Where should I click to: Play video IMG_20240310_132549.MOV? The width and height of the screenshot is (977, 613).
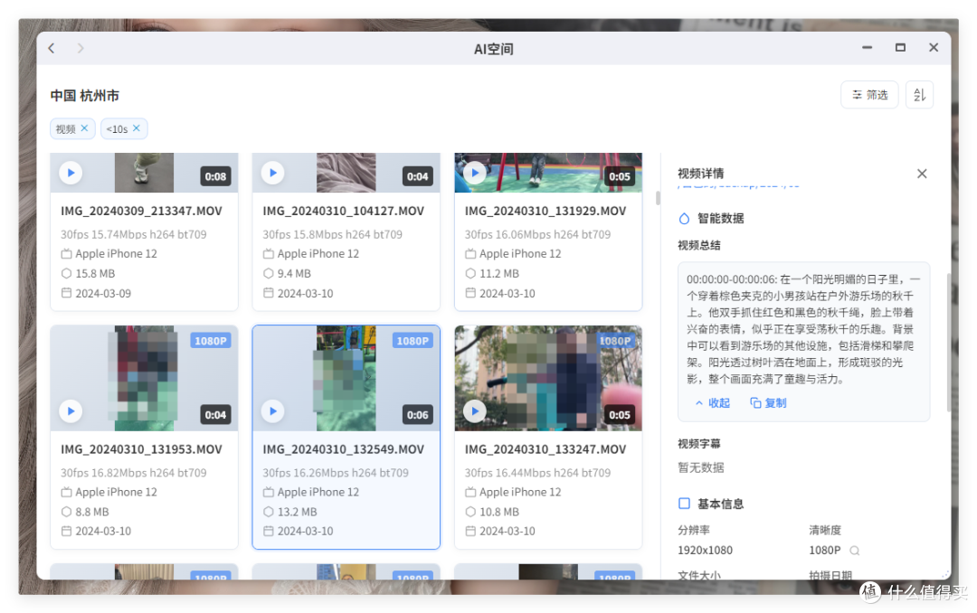point(273,411)
